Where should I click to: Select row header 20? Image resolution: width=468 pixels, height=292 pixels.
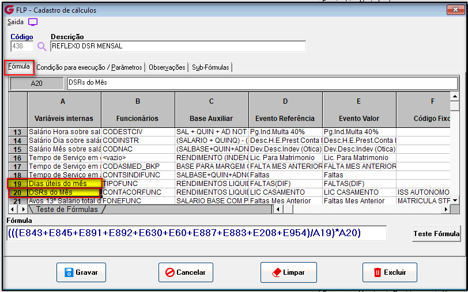click(x=18, y=192)
